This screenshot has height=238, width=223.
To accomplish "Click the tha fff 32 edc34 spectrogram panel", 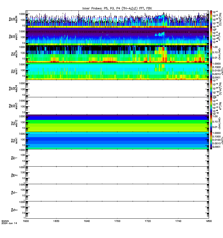I will 117,19.
